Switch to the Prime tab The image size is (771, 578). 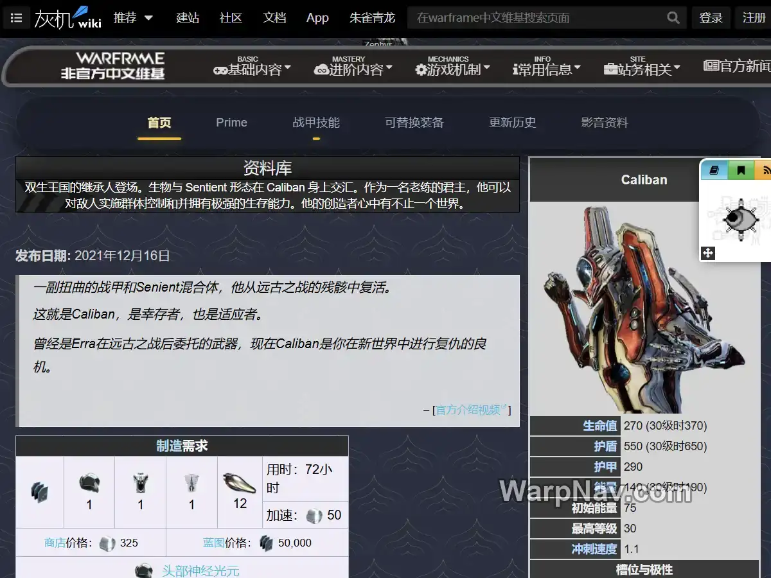pos(231,123)
